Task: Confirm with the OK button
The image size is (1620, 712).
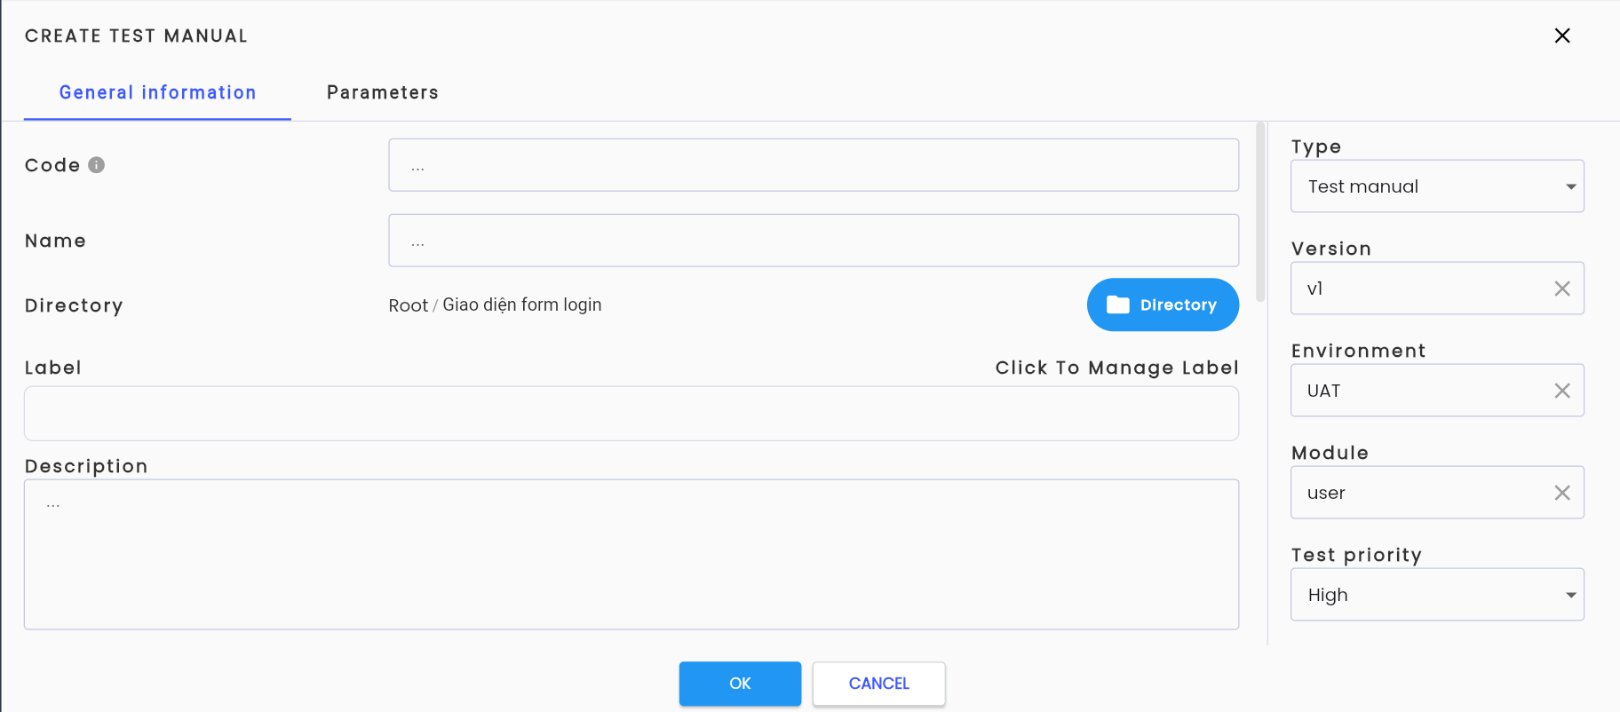Action: click(x=740, y=684)
